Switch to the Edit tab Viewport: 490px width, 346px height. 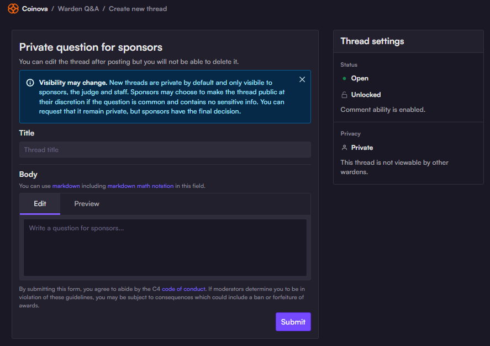coord(40,204)
